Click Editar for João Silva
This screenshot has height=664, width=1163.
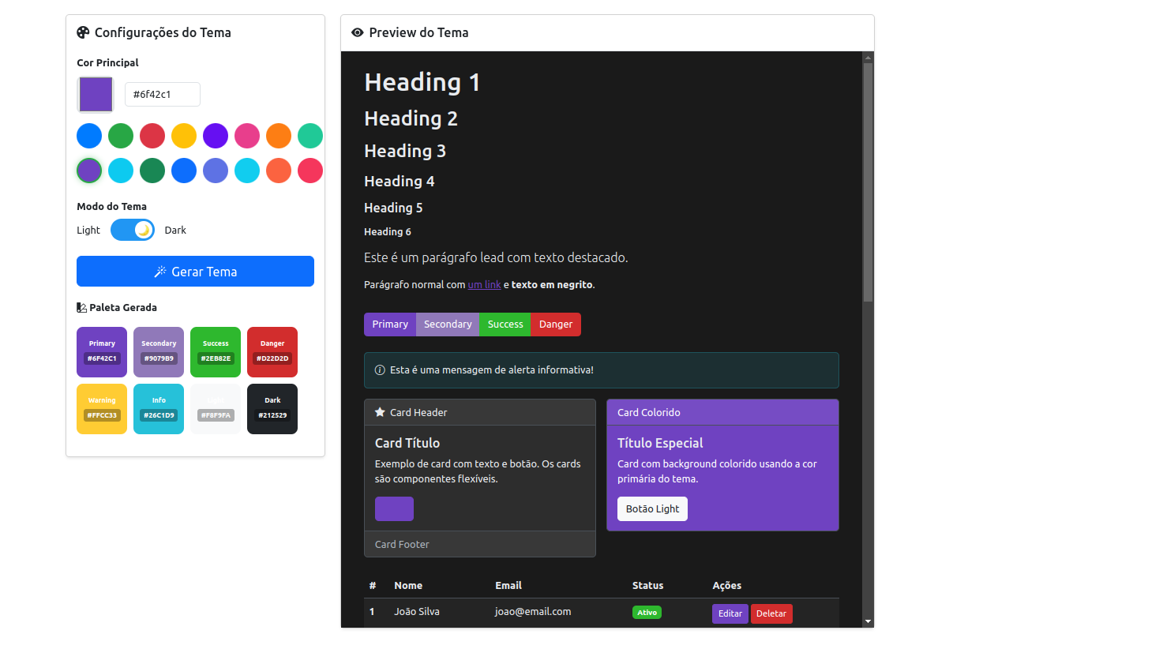point(730,613)
